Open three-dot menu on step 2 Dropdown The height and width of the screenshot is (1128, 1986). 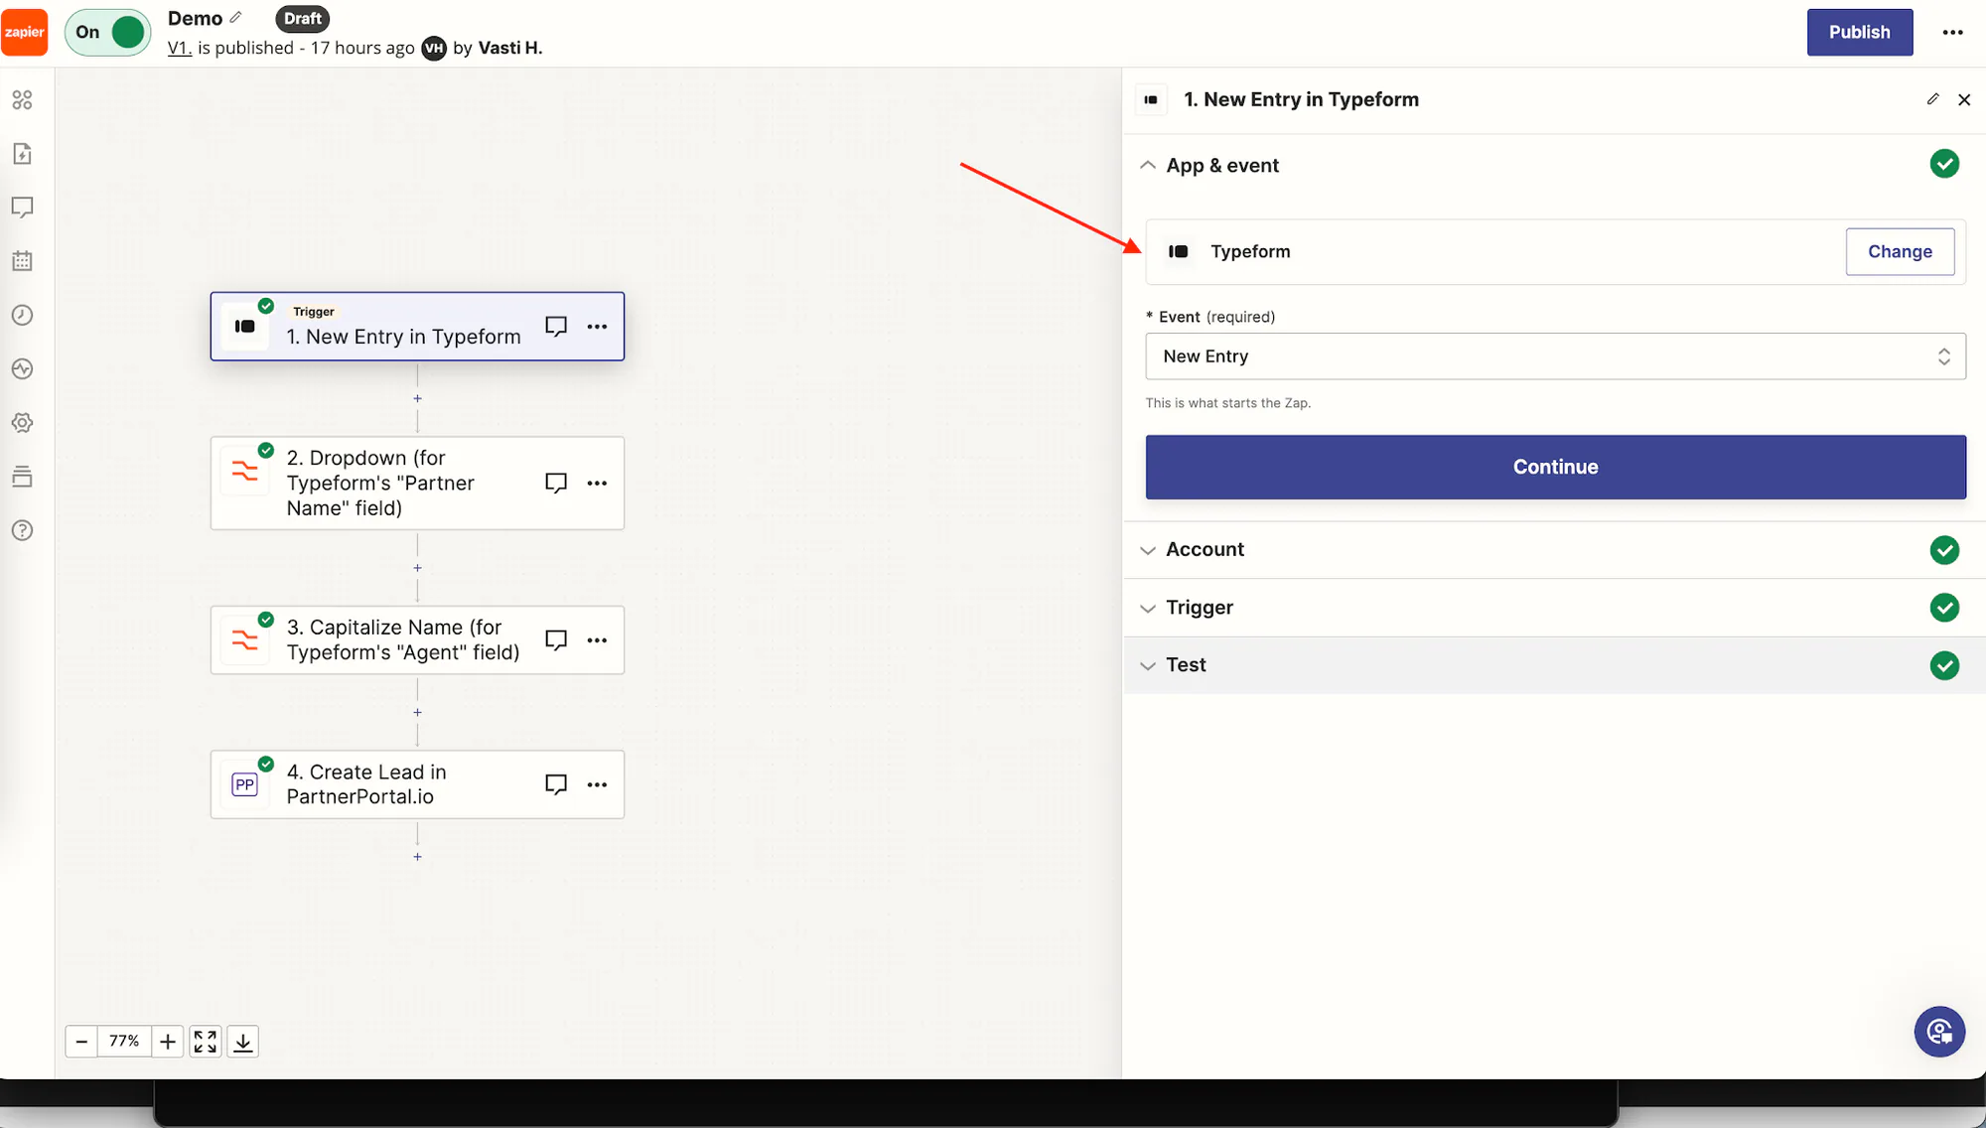[597, 484]
